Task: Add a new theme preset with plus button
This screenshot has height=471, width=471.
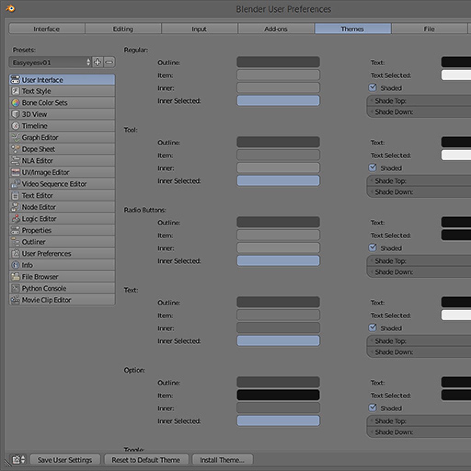Action: 97,62
